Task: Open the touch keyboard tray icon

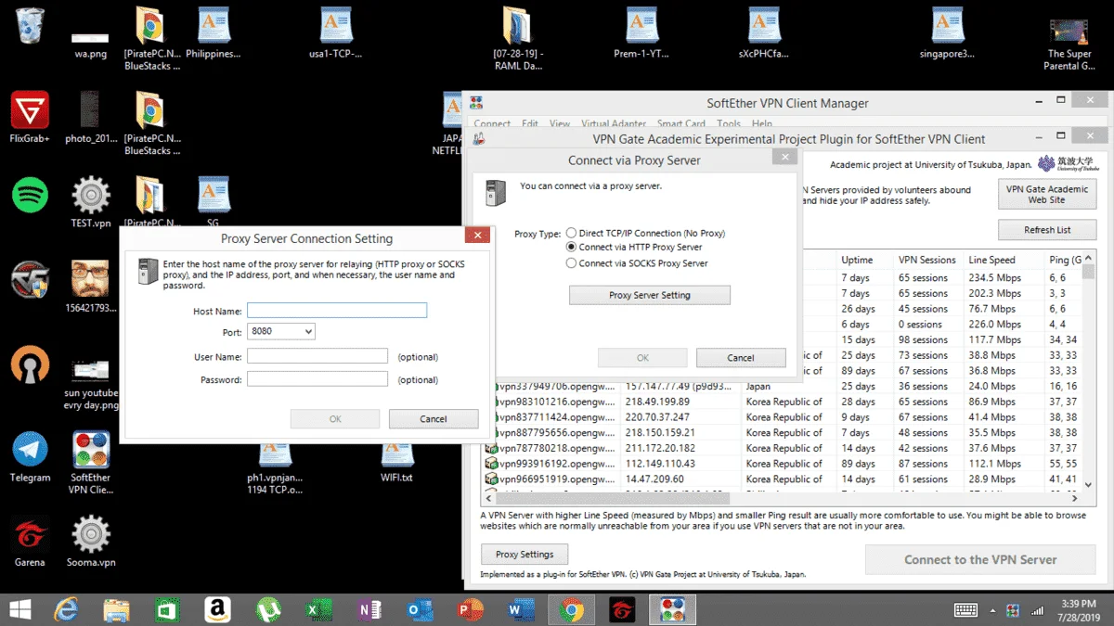Action: (965, 610)
